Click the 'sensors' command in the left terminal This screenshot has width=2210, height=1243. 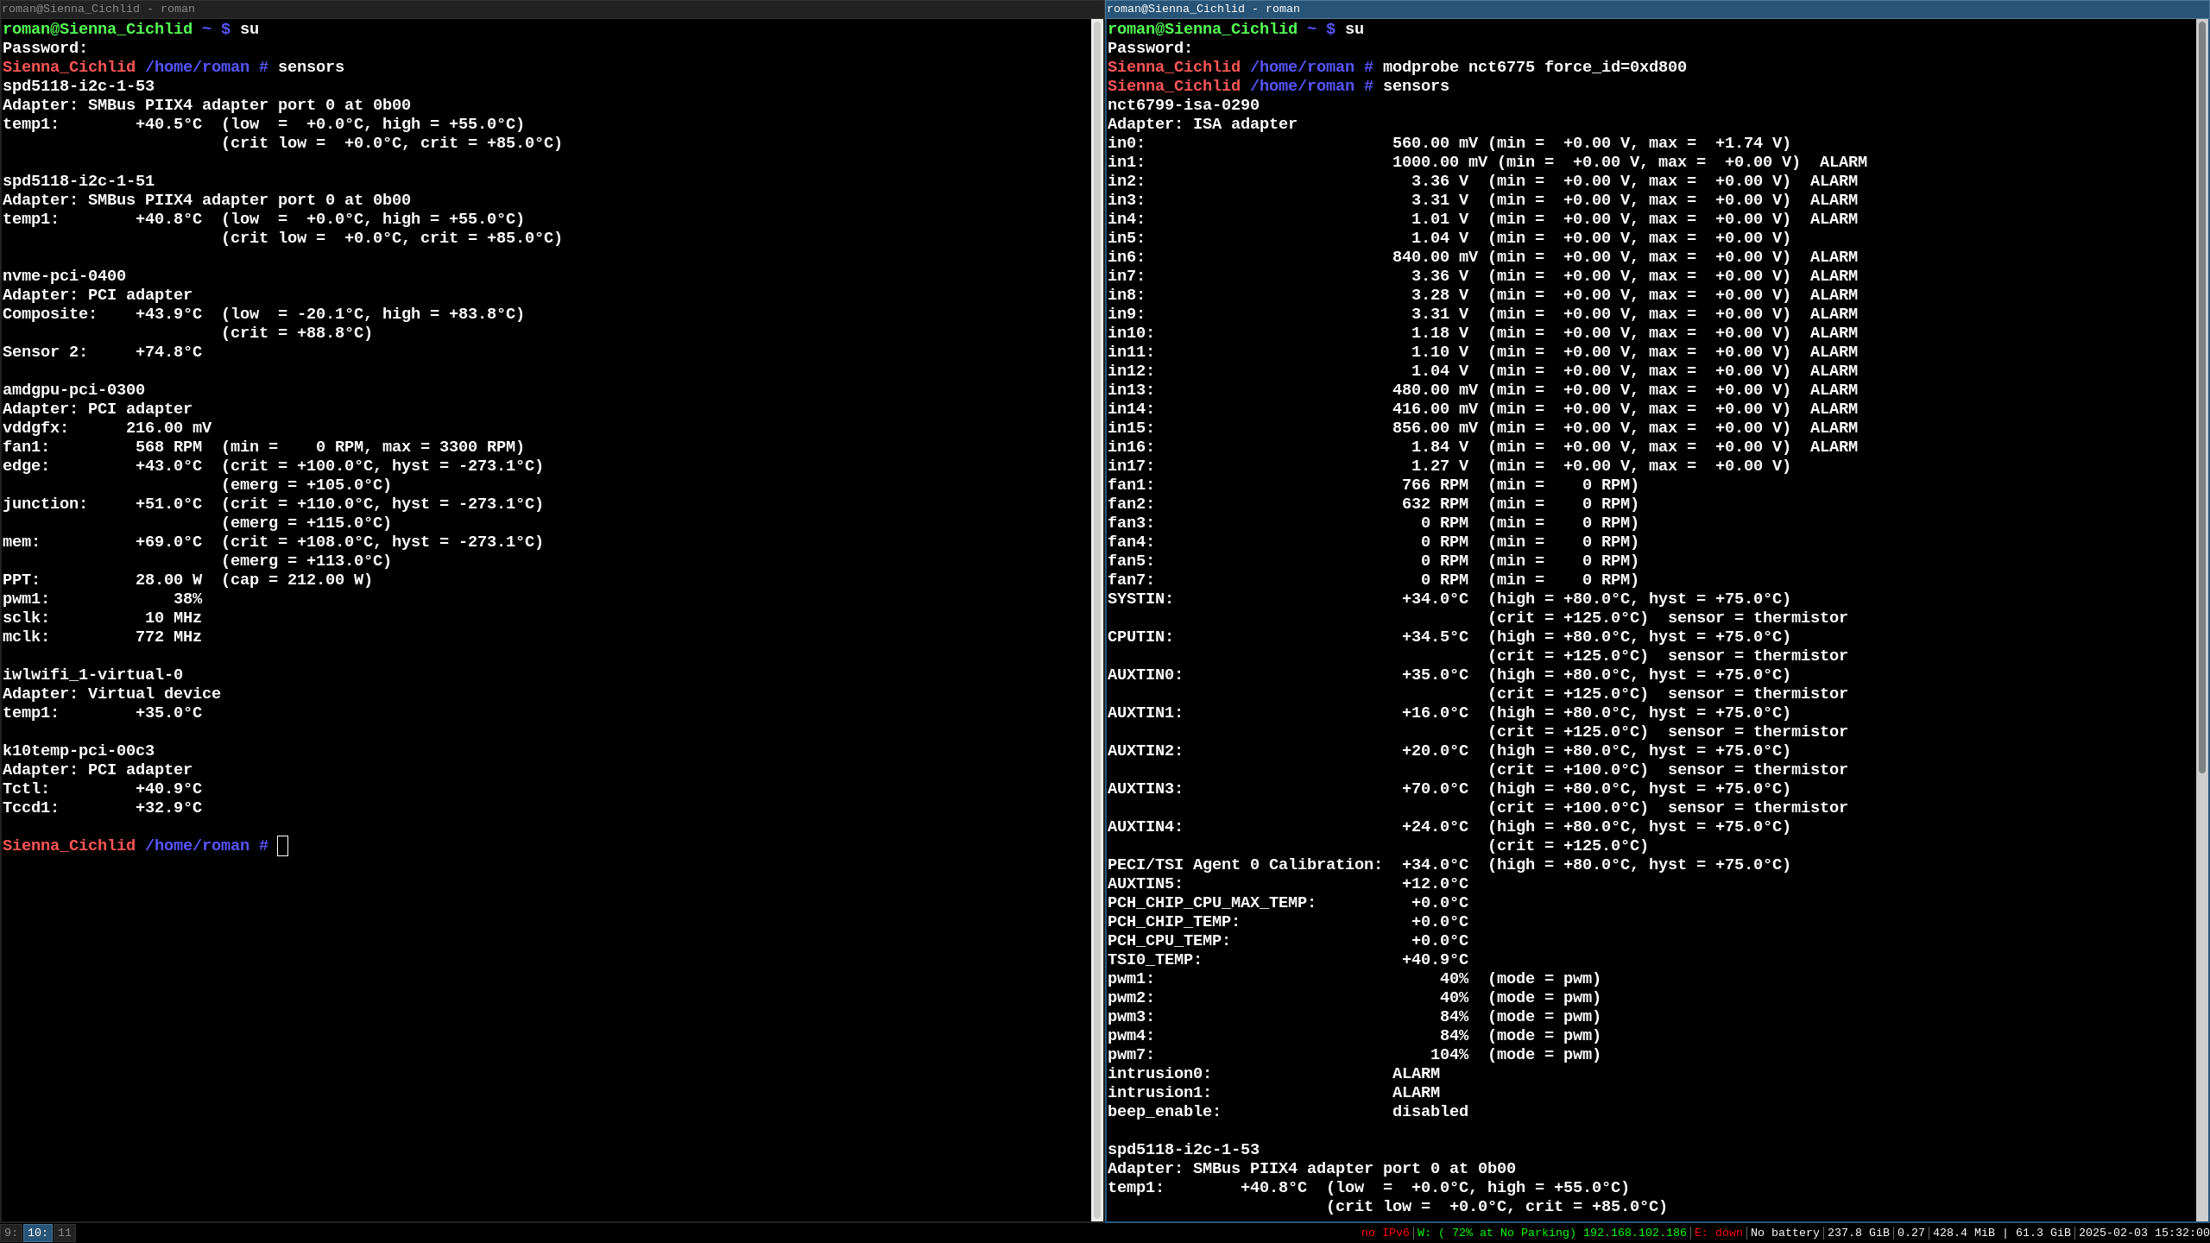pyautogui.click(x=311, y=67)
